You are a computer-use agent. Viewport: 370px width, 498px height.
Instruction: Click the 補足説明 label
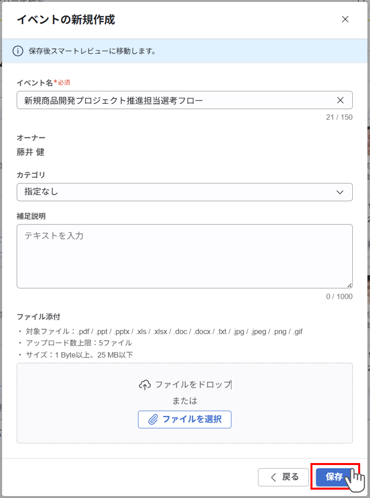tap(31, 216)
